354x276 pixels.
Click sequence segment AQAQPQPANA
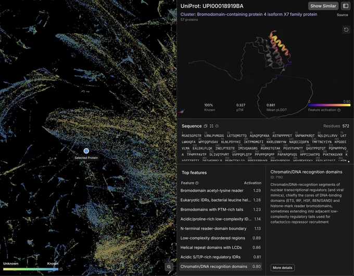click(x=259, y=136)
